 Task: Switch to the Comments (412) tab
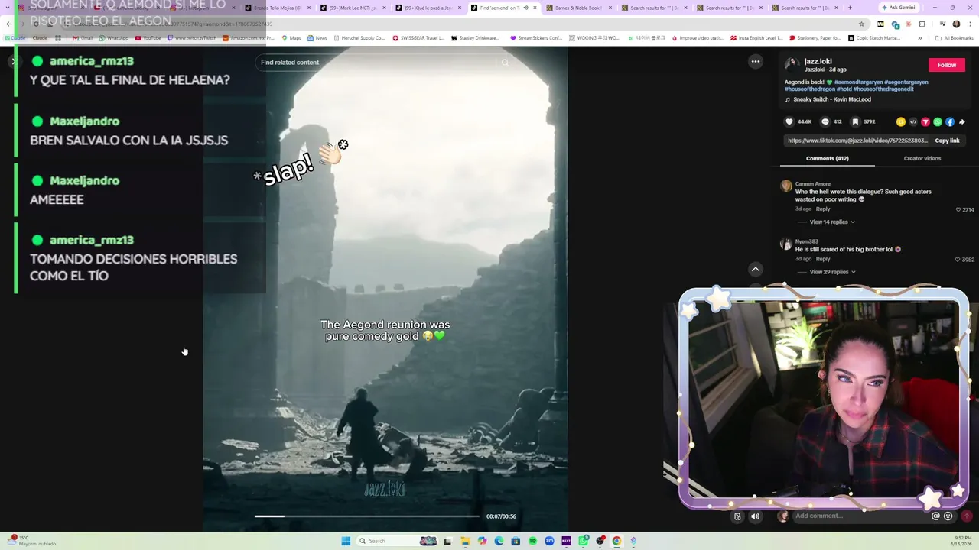(828, 159)
